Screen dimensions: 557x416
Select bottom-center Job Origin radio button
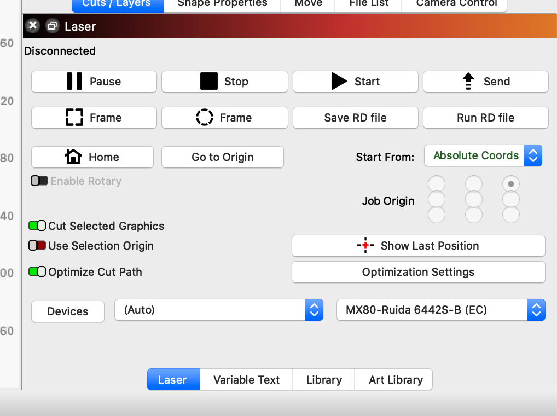474,215
